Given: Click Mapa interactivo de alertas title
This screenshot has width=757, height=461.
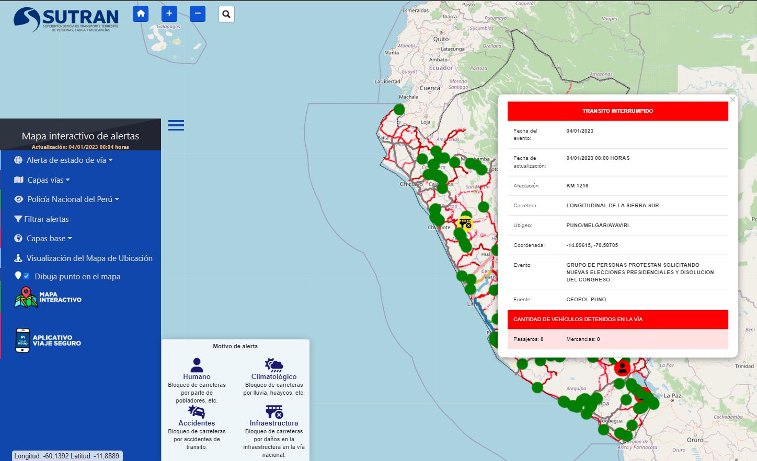Looking at the screenshot, I should pyautogui.click(x=80, y=136).
